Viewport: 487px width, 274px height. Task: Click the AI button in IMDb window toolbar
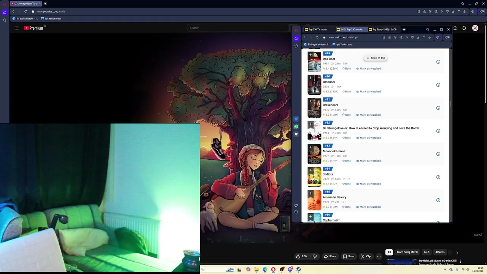coord(447,37)
